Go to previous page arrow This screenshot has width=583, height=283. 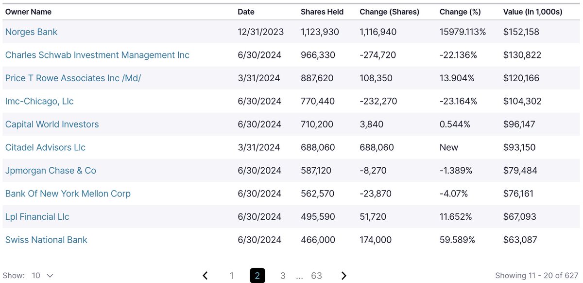205,276
